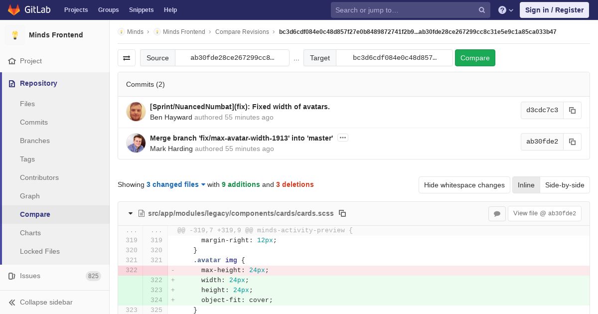Toggle Hide whitespace changes

(x=464, y=185)
